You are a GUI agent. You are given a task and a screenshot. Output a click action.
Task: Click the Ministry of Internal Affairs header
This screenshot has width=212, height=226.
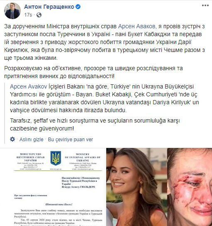[83, 157]
